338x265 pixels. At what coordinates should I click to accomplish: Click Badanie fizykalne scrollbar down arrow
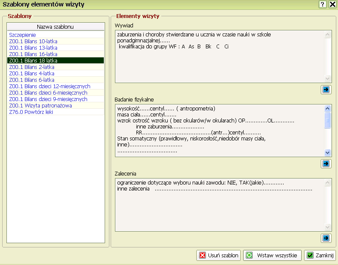coord(327,153)
